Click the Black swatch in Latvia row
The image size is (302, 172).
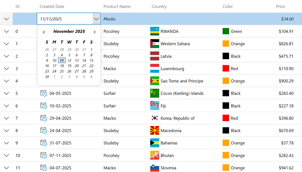(226, 56)
